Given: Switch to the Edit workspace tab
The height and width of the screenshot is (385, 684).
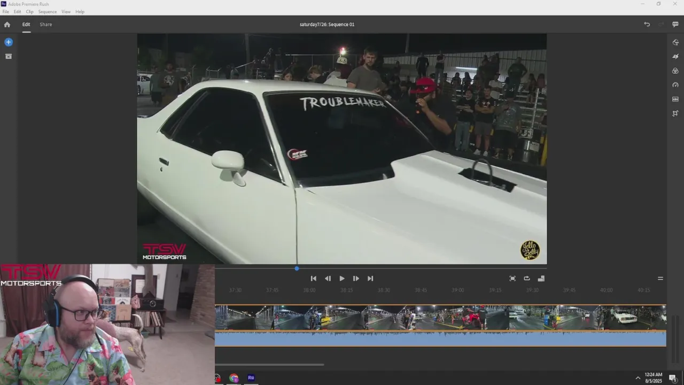Looking at the screenshot, I should pyautogui.click(x=26, y=25).
